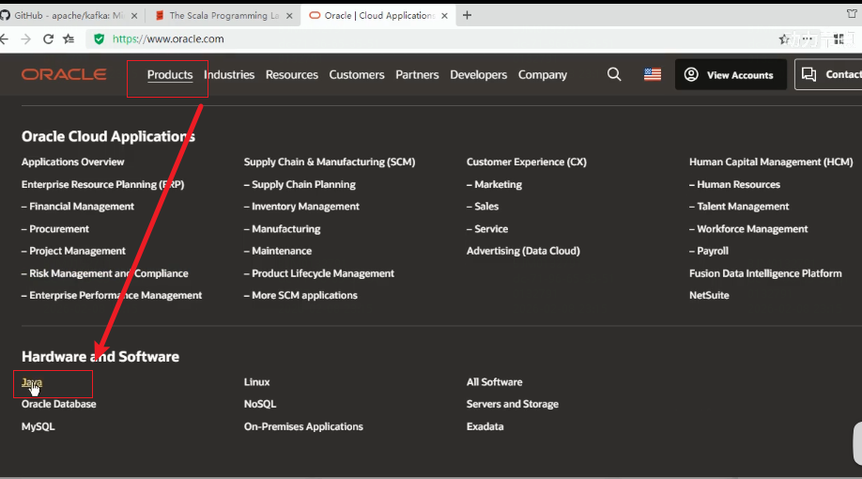862x479 pixels.
Task: Open Fusion Data Intelligence Platform link
Action: [x=765, y=273]
